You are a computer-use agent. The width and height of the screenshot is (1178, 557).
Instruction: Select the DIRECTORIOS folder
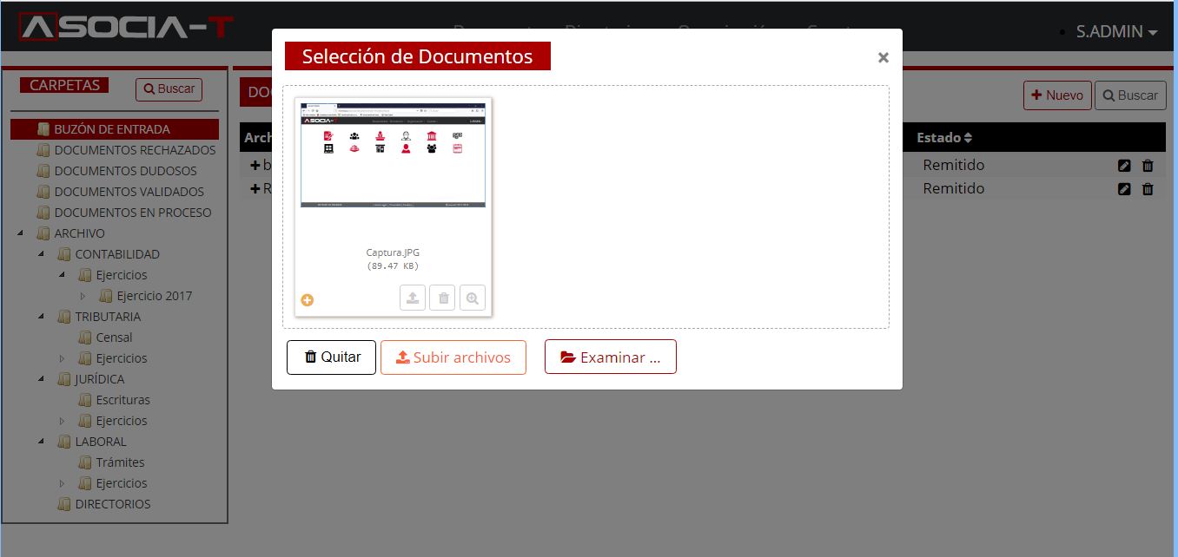point(112,504)
